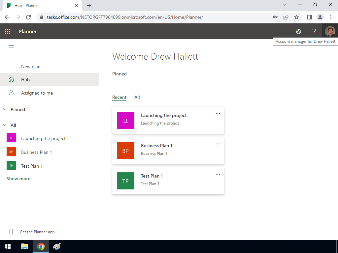Screen dimensions: 338x253
Task: Open Windows Start menu
Action: click(x=8, y=246)
